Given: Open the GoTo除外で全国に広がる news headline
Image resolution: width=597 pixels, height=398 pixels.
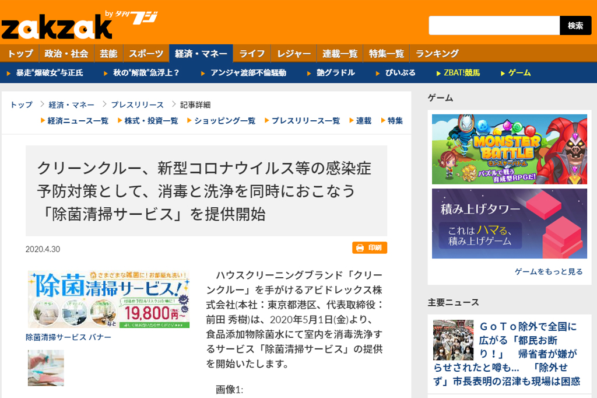Looking at the screenshot, I should tap(507, 354).
